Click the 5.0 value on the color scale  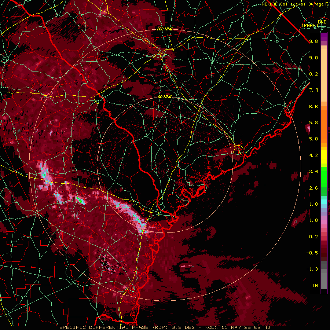313,139
